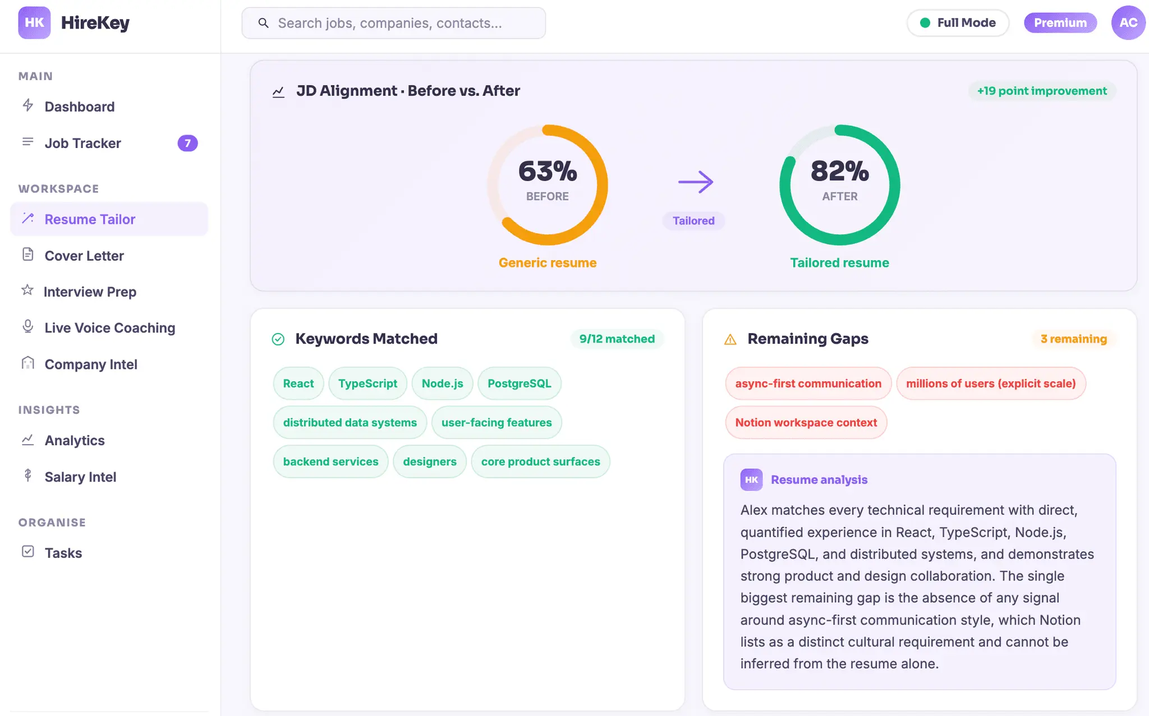Select Resume Tailor in the workspace menu
The width and height of the screenshot is (1149, 716).
click(x=109, y=219)
